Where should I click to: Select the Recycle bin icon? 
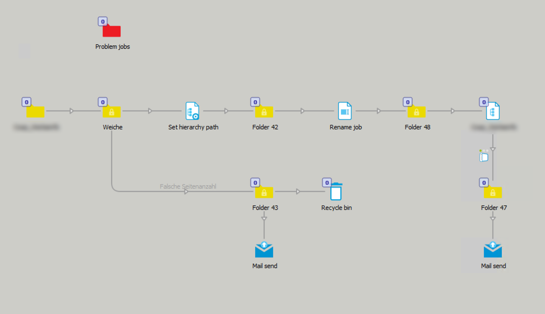tap(336, 191)
